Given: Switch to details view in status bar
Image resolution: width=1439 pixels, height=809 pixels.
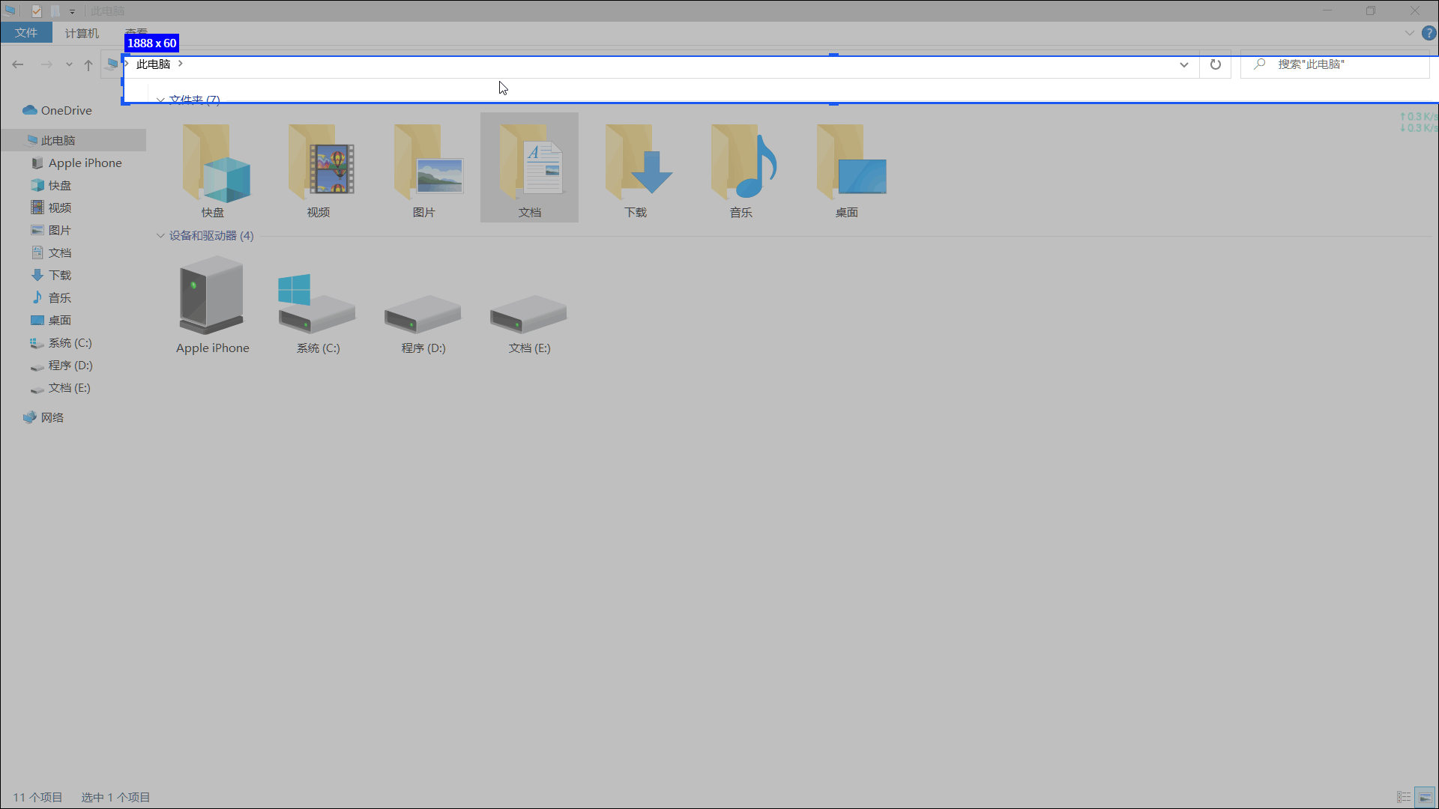Looking at the screenshot, I should coord(1404,797).
